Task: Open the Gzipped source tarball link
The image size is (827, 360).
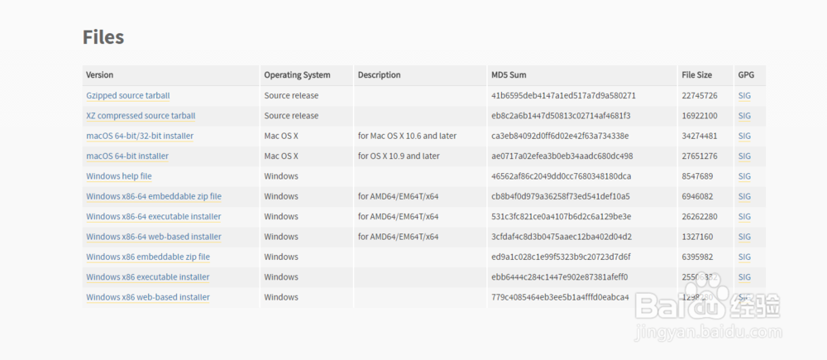Action: 127,96
